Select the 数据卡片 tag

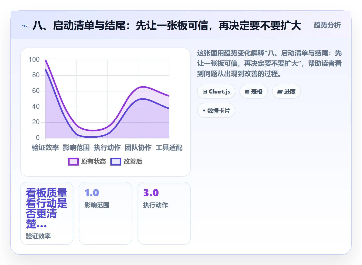(x=216, y=111)
